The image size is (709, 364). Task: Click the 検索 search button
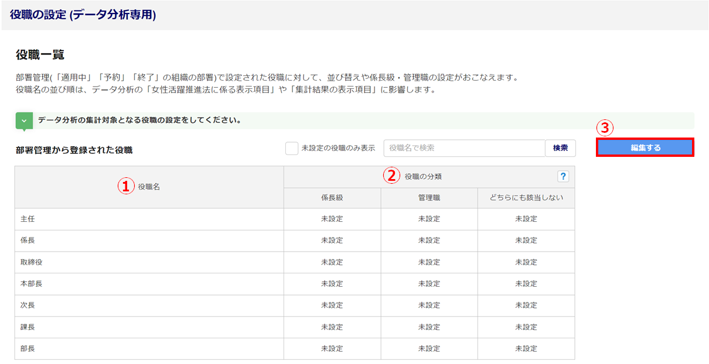click(560, 148)
